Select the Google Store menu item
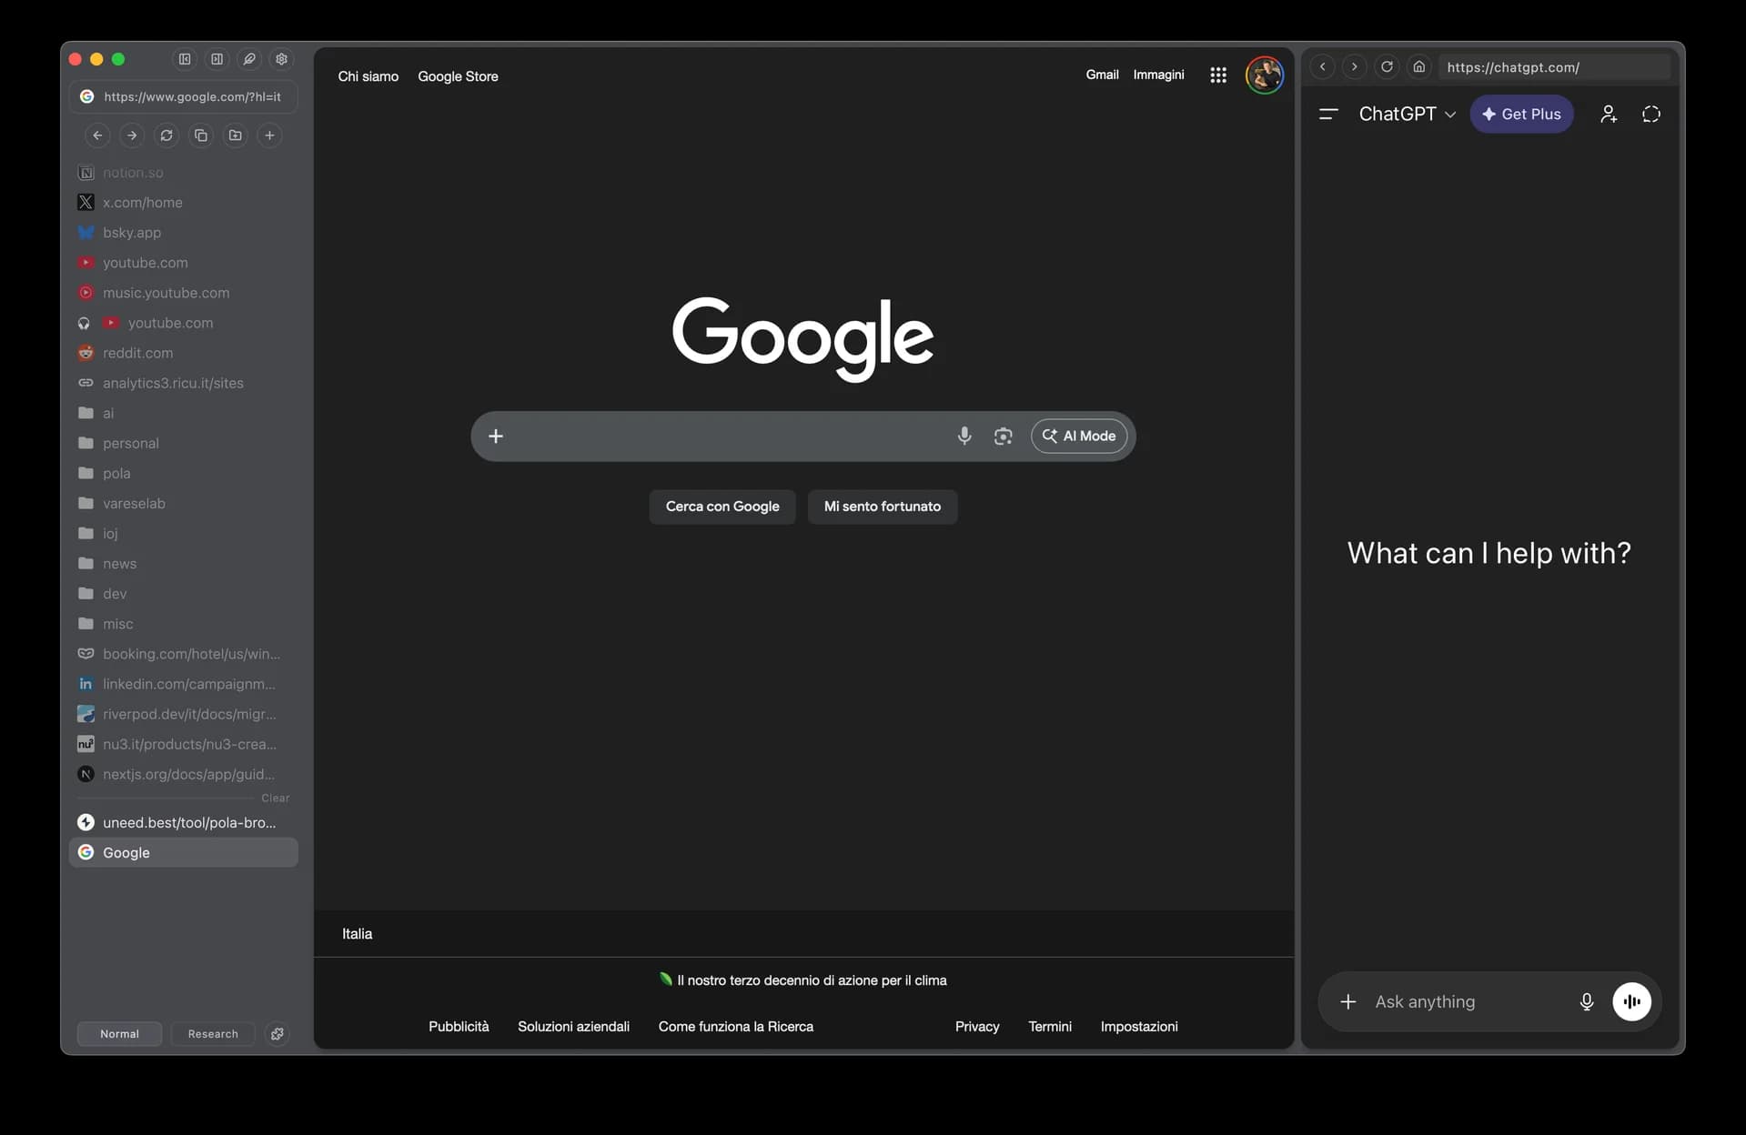This screenshot has width=1746, height=1135. pos(458,76)
